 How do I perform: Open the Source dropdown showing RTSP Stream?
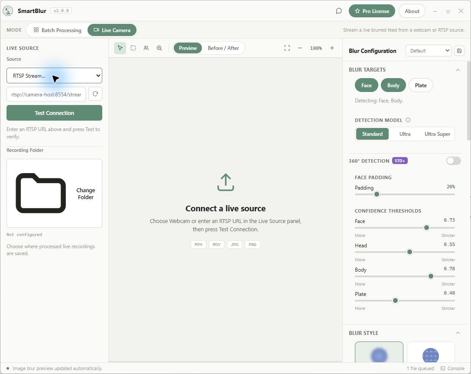pos(54,75)
